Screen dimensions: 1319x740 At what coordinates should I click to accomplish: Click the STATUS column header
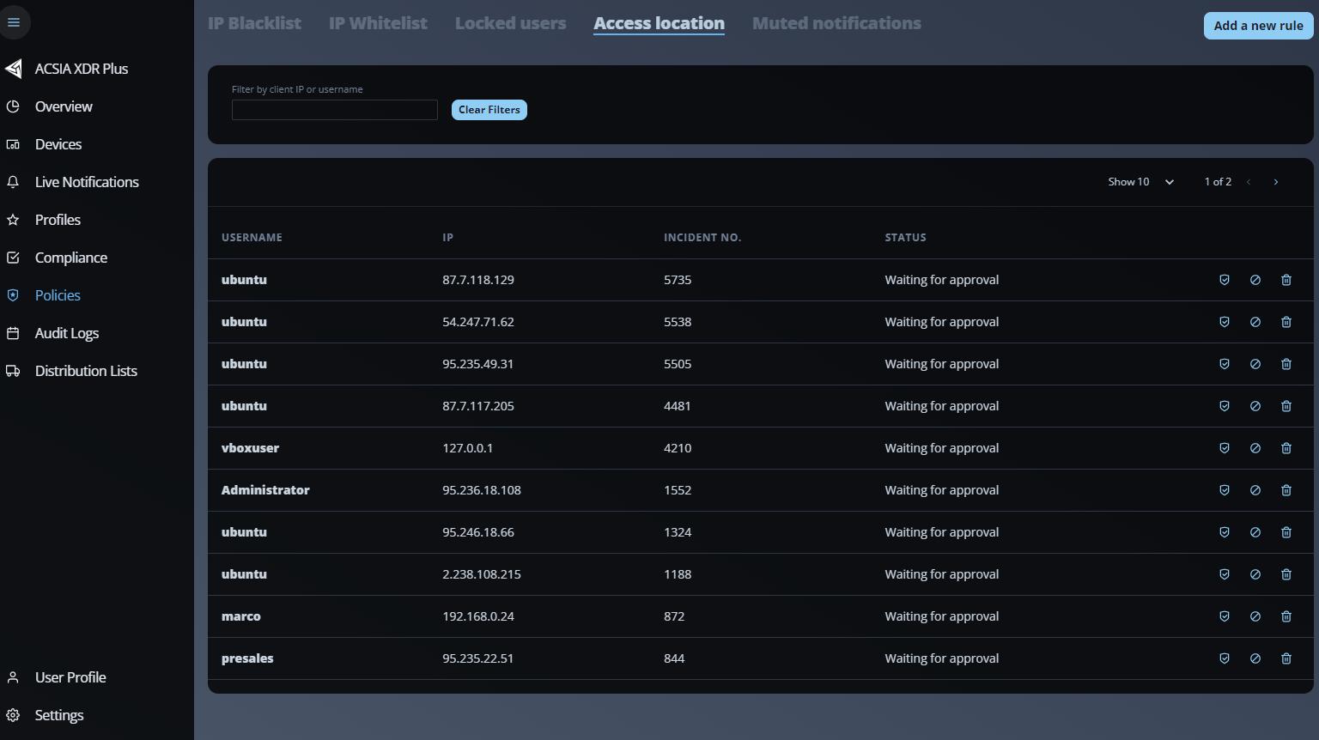point(906,238)
